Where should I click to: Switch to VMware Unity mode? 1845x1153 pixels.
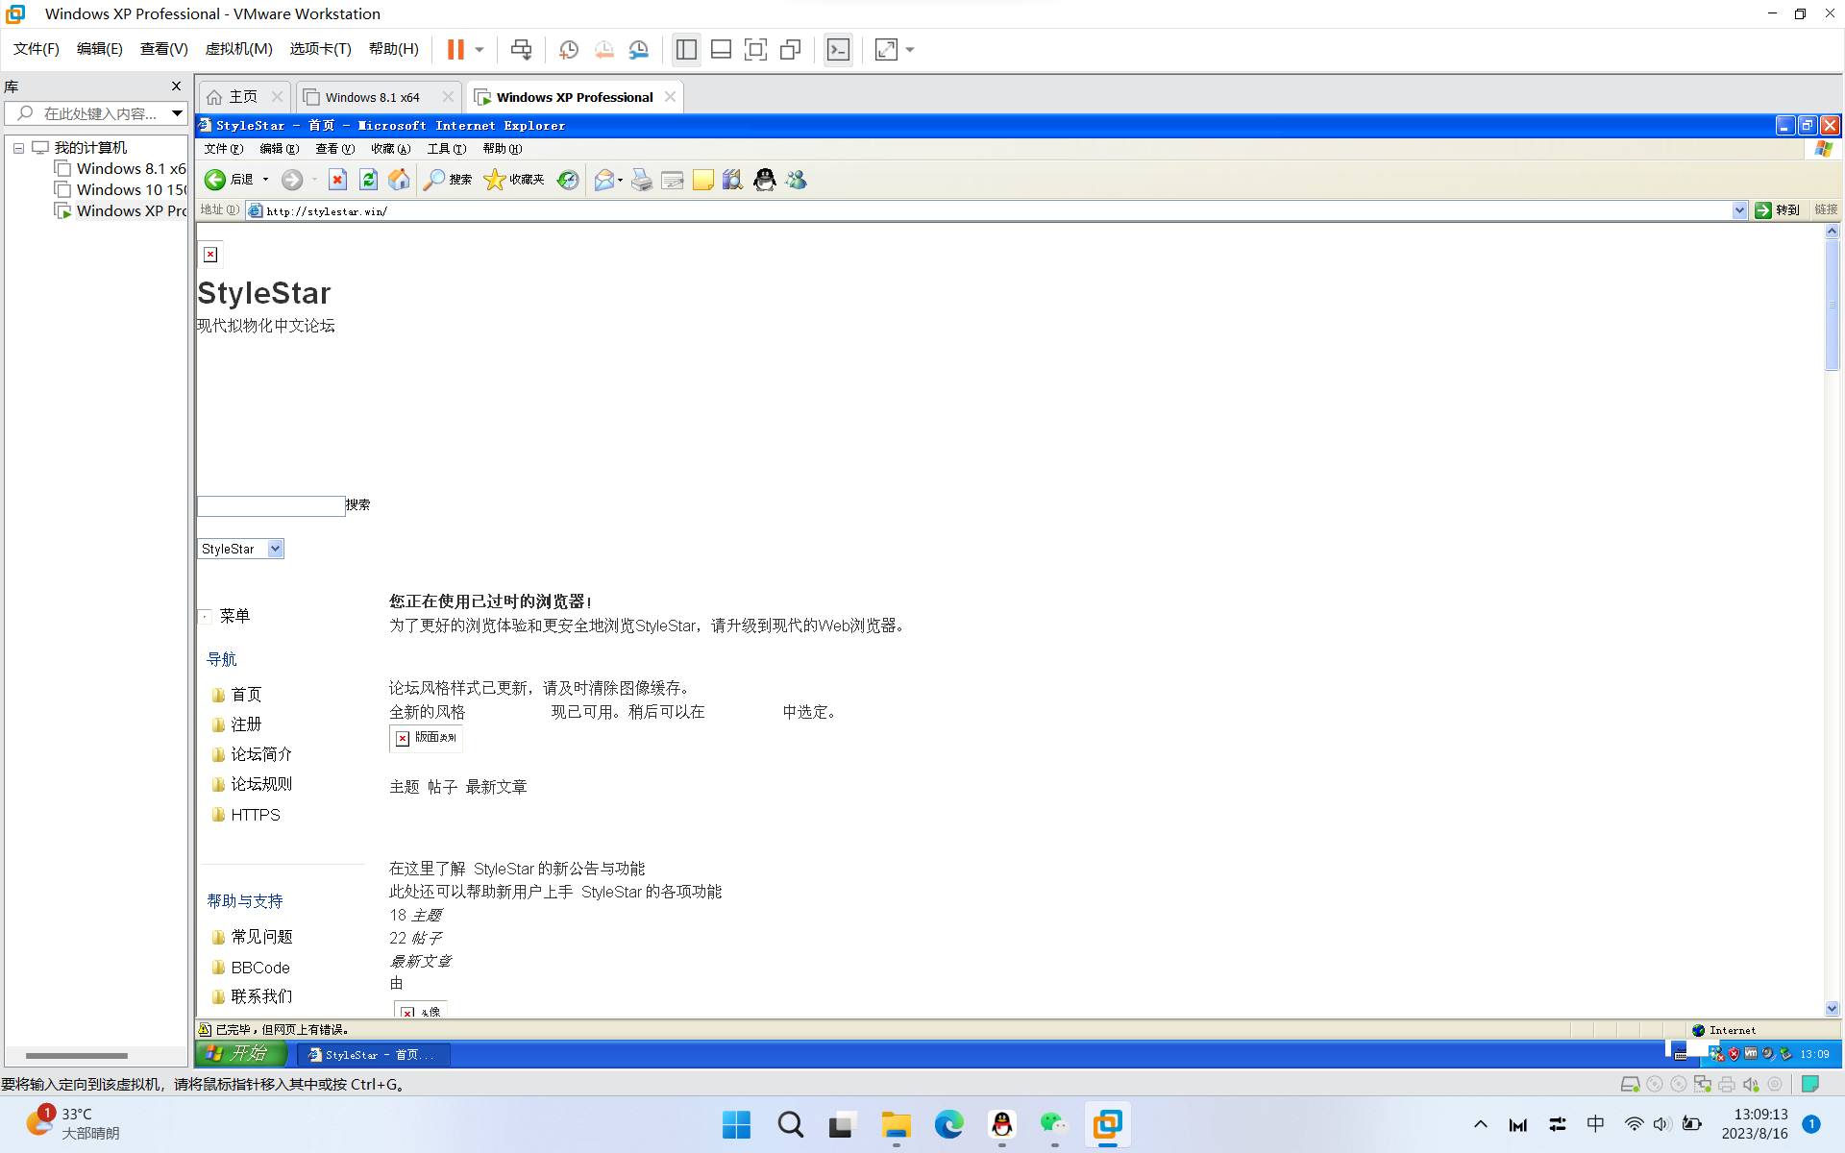(790, 49)
